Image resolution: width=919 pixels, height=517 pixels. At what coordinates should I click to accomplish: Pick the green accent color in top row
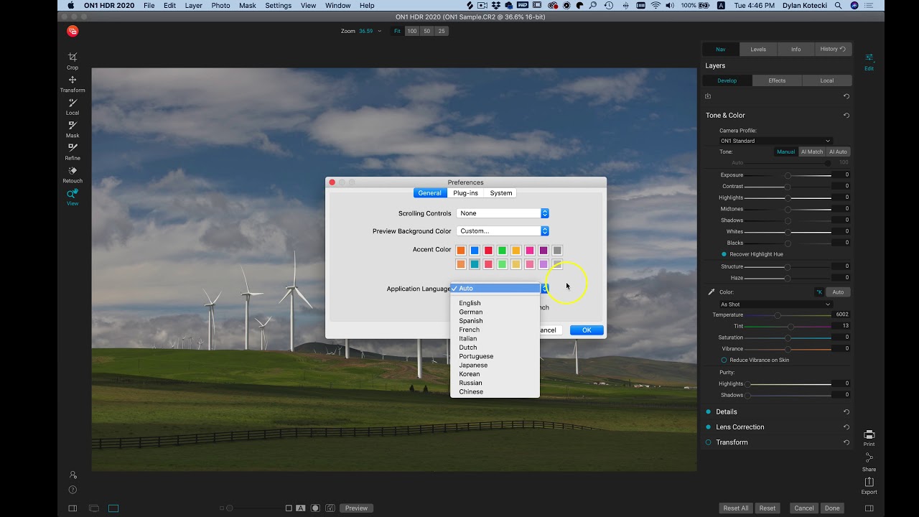coord(502,251)
